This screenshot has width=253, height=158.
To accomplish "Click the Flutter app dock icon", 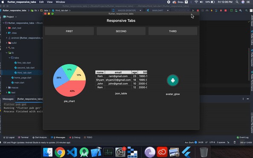I will (x=186, y=152).
